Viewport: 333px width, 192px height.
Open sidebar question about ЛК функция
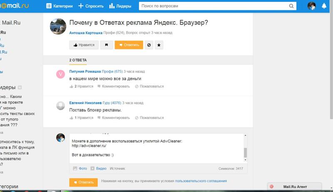17,153
